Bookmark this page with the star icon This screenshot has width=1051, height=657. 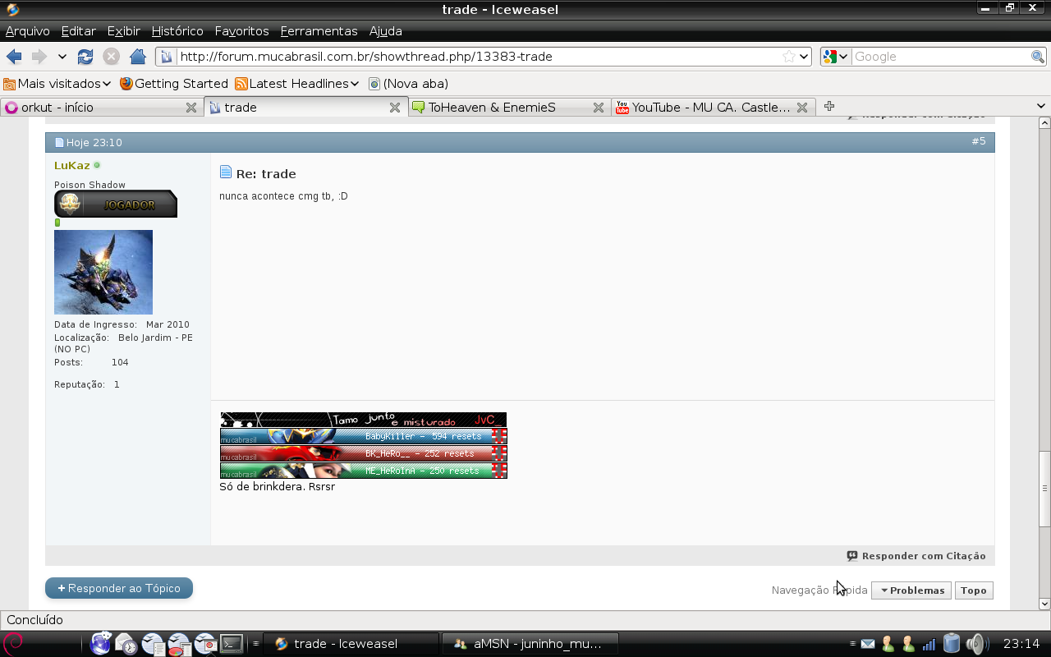point(788,57)
